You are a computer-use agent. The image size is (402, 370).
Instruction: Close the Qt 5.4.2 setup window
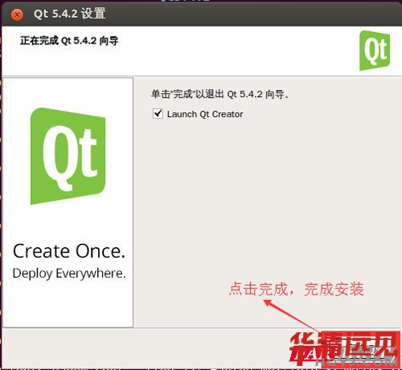(17, 14)
